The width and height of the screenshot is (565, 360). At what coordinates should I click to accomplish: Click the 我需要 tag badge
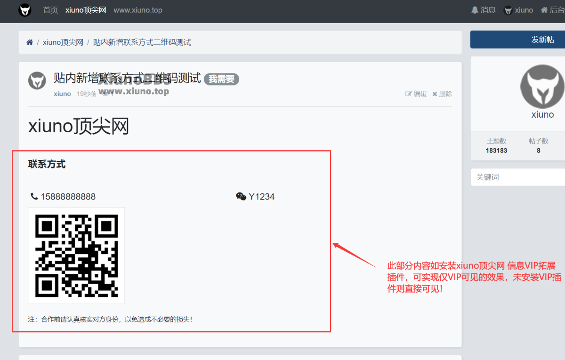click(x=221, y=80)
